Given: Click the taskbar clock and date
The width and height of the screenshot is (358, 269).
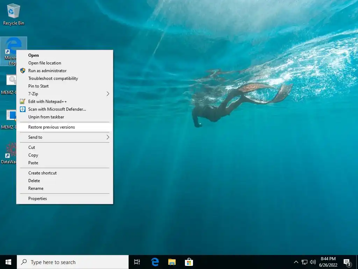Looking at the screenshot, I should pos(328,262).
